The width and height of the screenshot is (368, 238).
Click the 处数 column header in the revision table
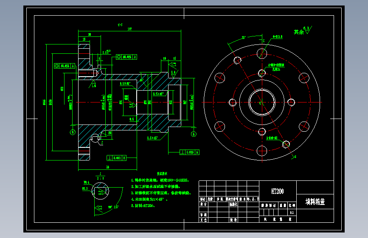click(210, 199)
